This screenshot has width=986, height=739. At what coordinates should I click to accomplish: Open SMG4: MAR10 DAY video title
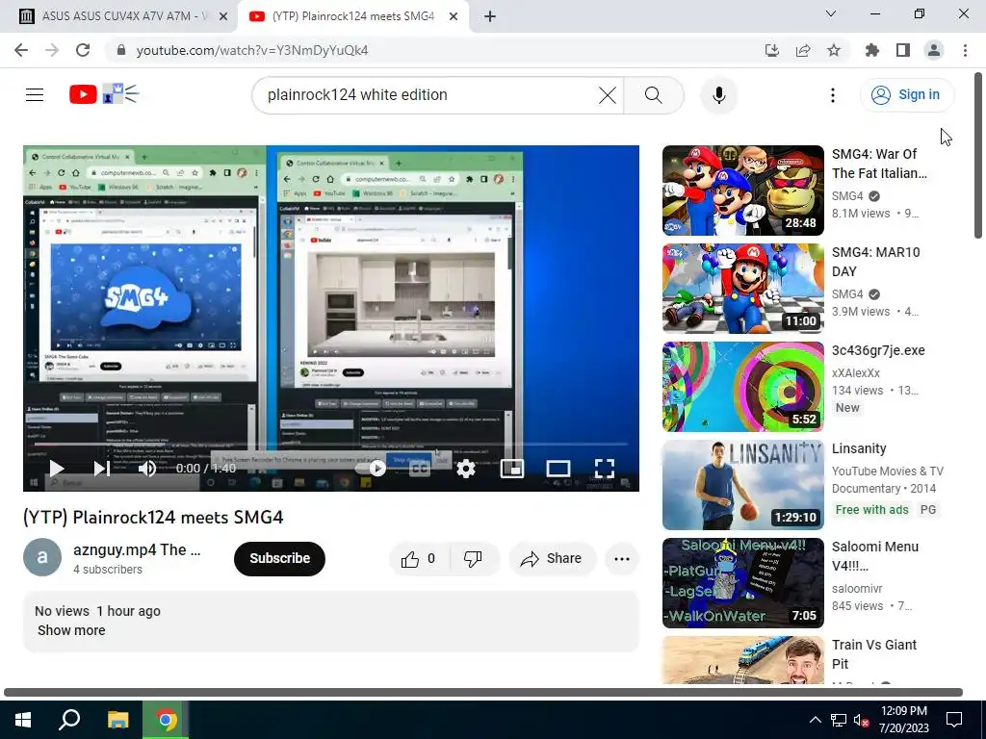[875, 262]
